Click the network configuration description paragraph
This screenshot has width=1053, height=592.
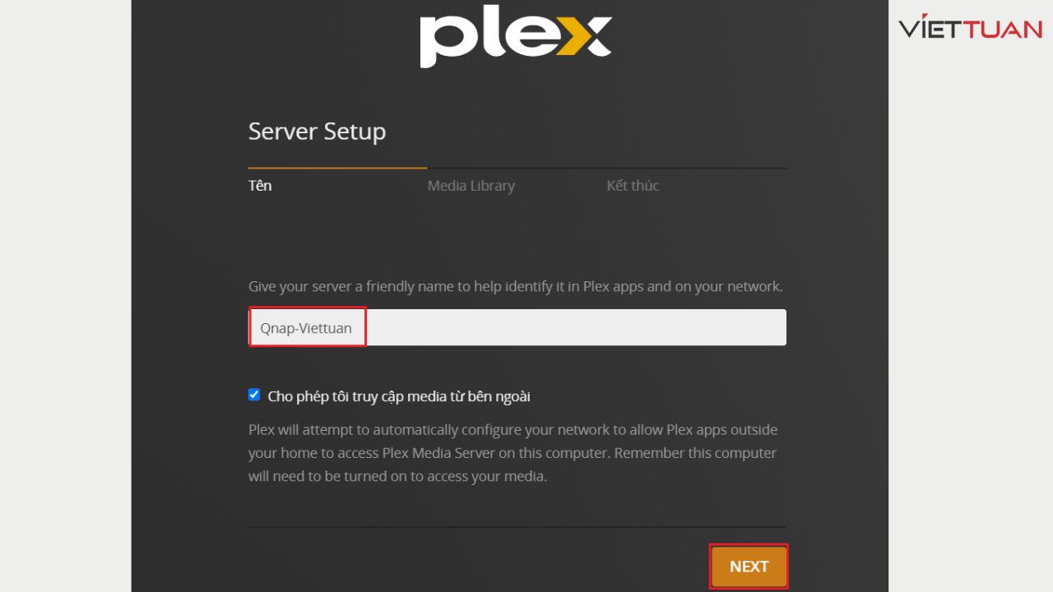513,452
